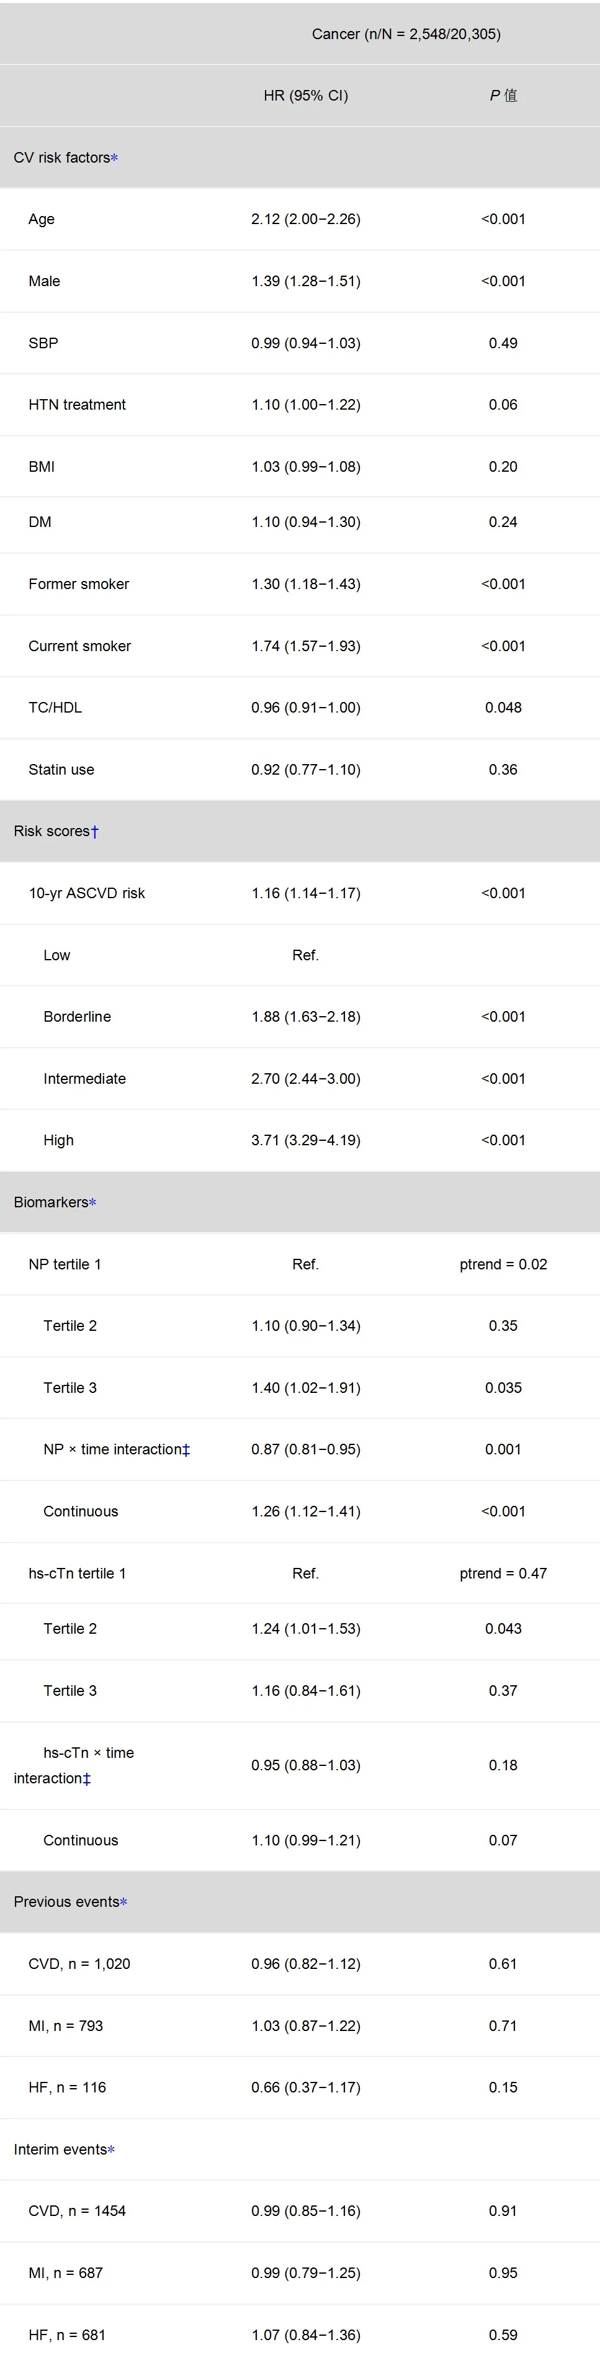Click the Current smoker hazard ratio value

(x=305, y=646)
